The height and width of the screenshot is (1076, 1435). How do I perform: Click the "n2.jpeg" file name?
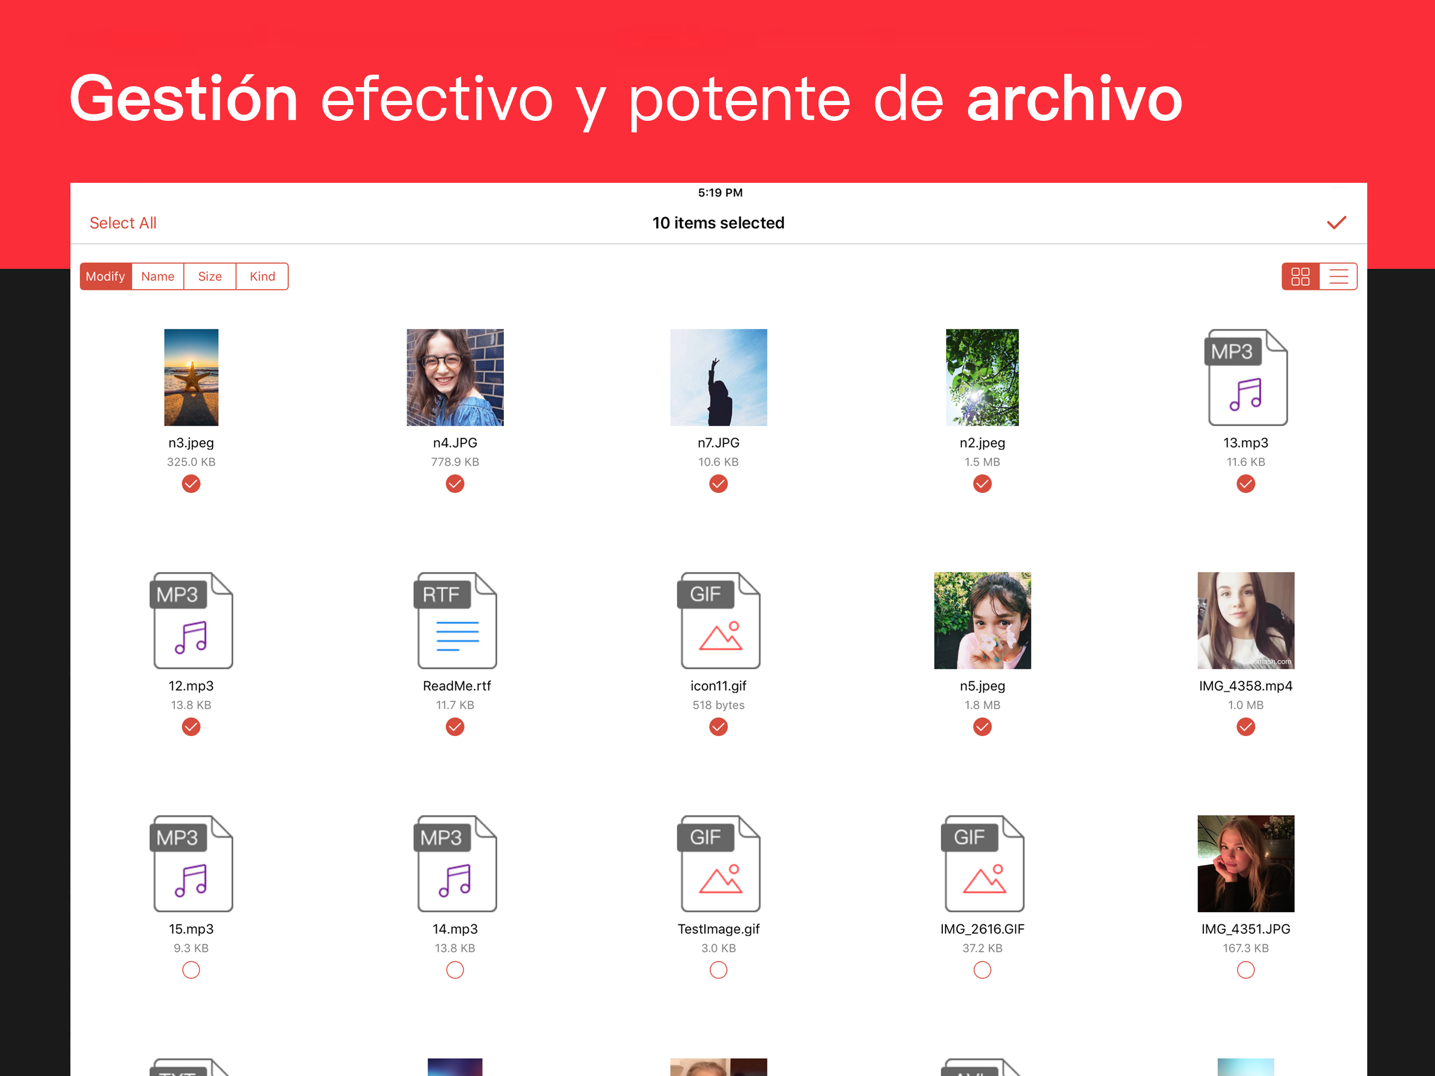pos(983,443)
